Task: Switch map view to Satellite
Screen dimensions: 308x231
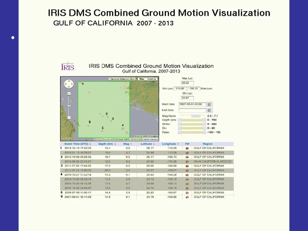Action: click(x=152, y=79)
